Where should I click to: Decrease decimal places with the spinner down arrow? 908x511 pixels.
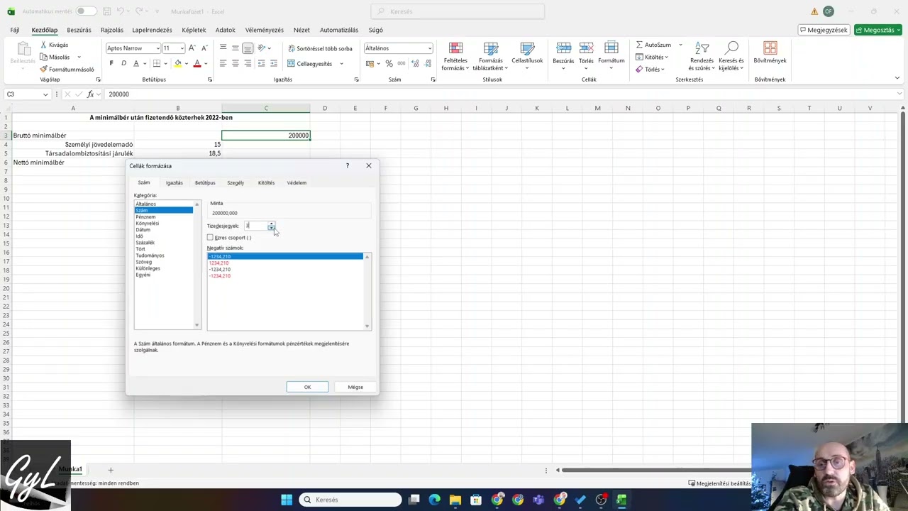[x=271, y=228]
